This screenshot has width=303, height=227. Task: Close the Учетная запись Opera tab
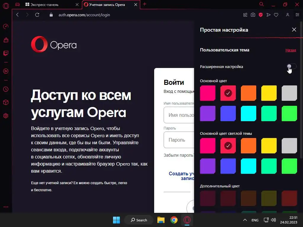click(x=136, y=5)
